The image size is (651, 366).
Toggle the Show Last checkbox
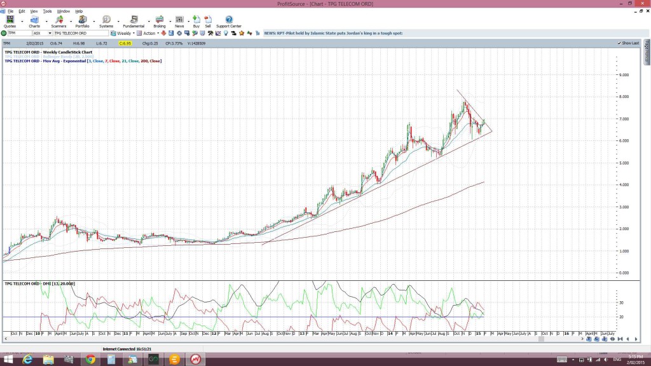tap(619, 43)
